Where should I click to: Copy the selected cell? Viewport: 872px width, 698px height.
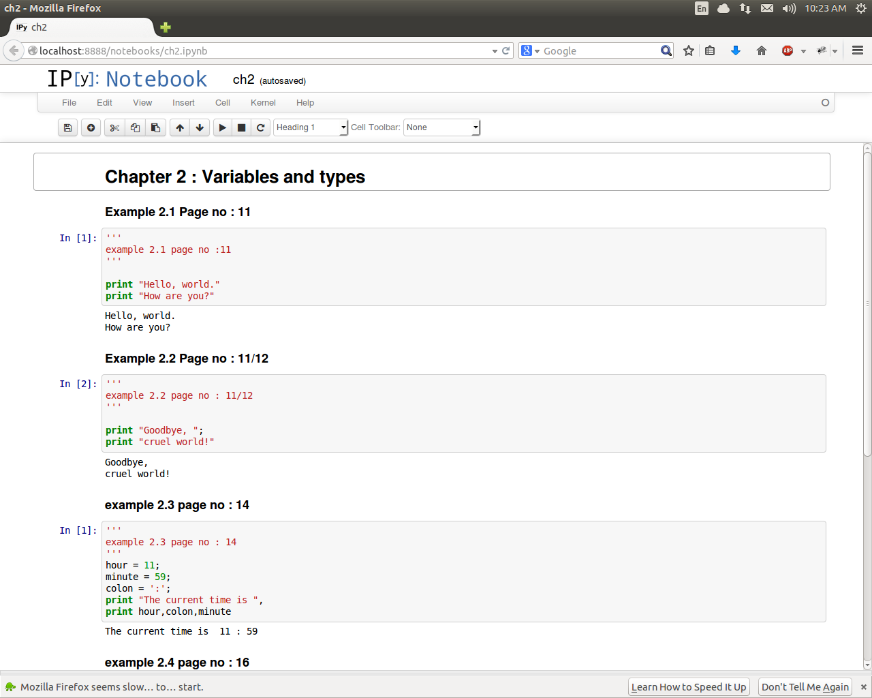(135, 127)
